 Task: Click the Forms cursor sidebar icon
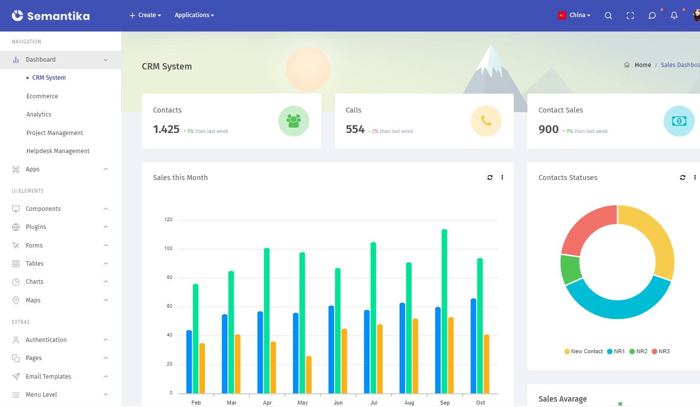click(x=16, y=246)
